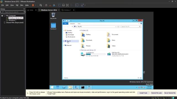177x99 pixels.
Task: Open the Edit menu in VMware
Action: [7, 5]
